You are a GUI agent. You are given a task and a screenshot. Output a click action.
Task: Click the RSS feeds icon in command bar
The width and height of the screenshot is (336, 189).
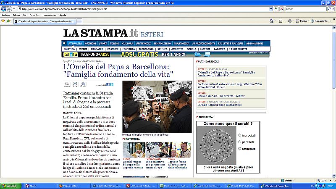[281, 21]
